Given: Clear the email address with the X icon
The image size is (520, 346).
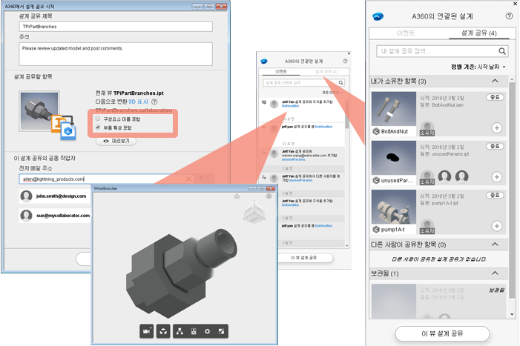Looking at the screenshot, I should 188,179.
